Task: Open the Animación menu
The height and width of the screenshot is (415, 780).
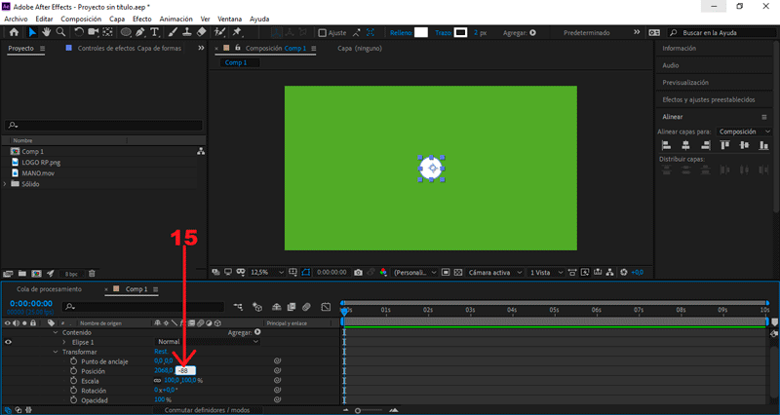Action: [175, 19]
